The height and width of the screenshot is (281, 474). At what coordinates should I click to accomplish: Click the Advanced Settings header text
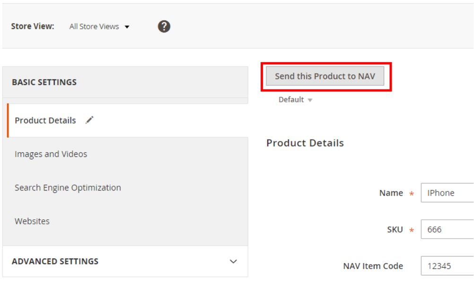pos(55,261)
